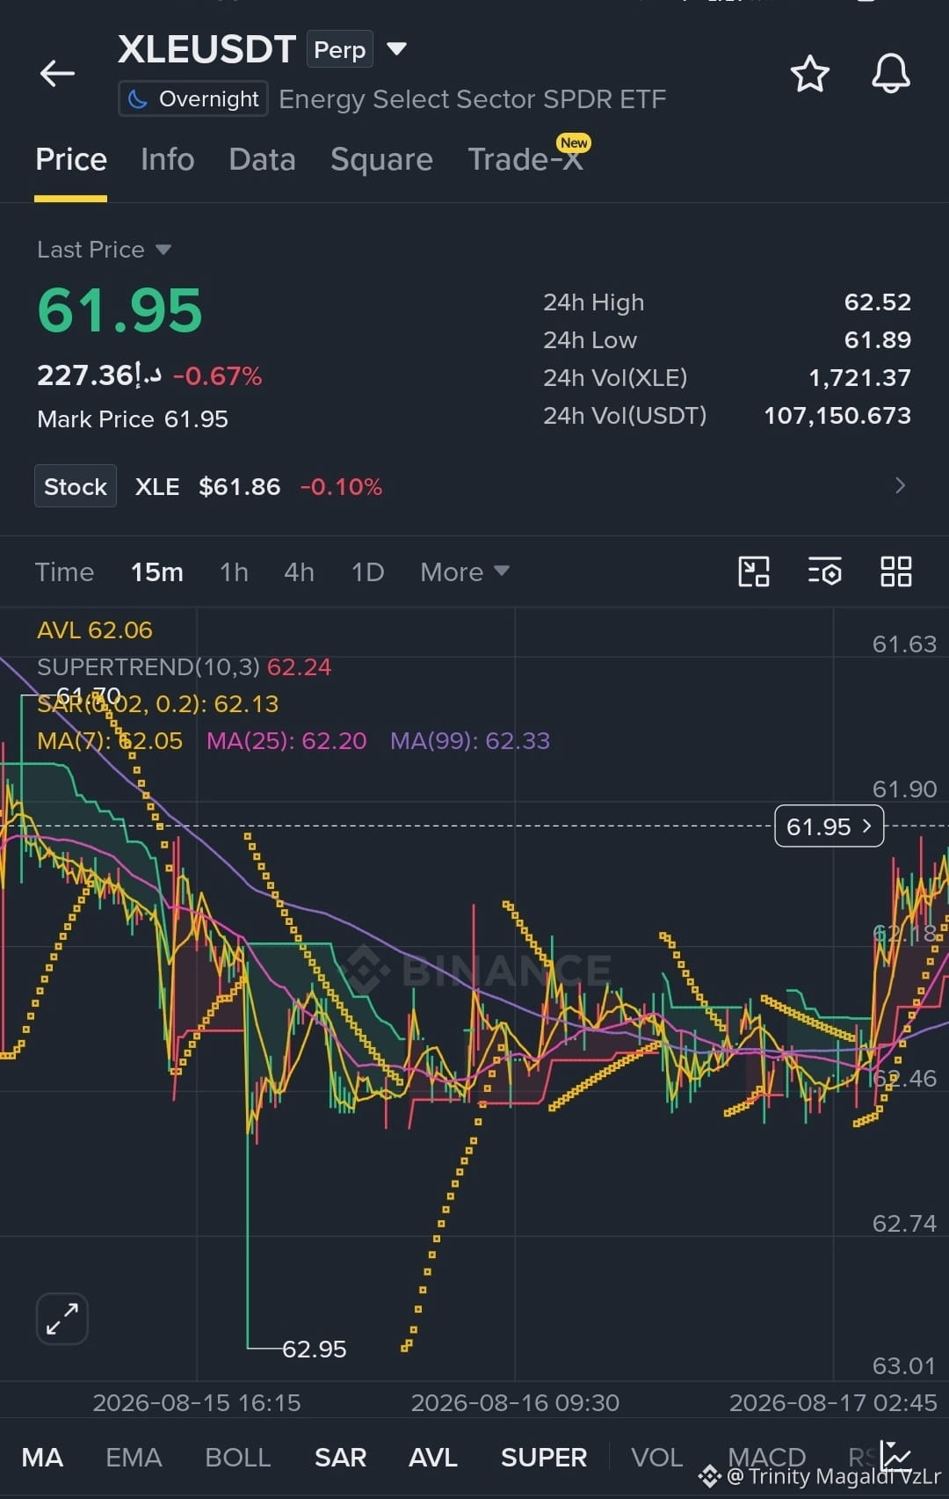949x1499 pixels.
Task: Expand the XLEUSDT Perp symbol dropdown arrow
Action: point(397,48)
